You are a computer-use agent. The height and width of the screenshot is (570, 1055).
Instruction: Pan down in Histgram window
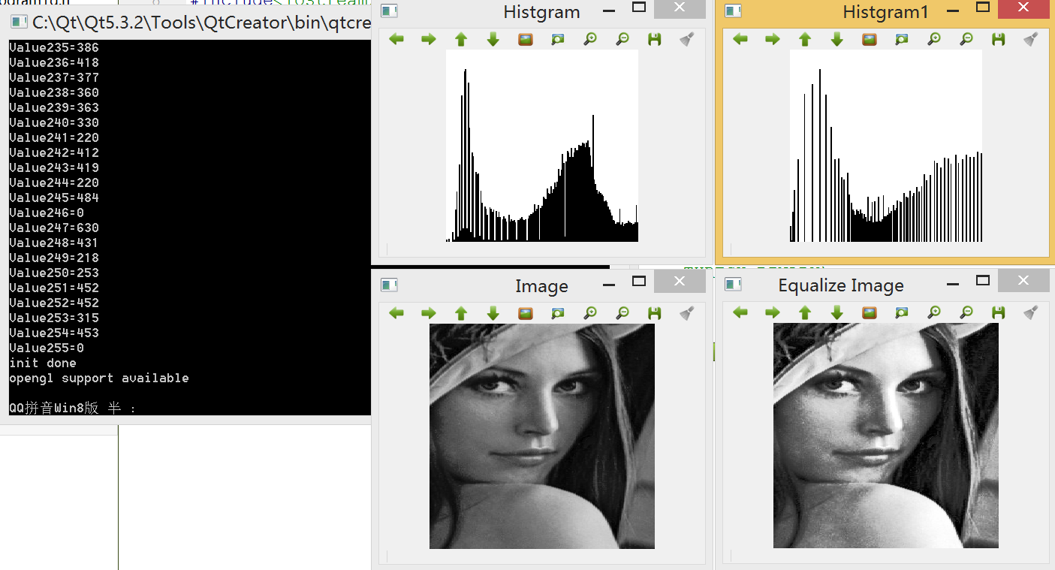click(x=493, y=39)
